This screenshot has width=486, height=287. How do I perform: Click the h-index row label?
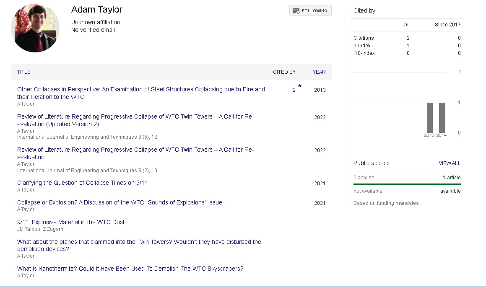362,46
